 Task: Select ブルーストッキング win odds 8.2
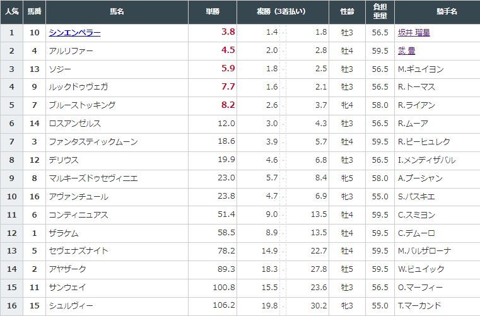[x=228, y=105]
